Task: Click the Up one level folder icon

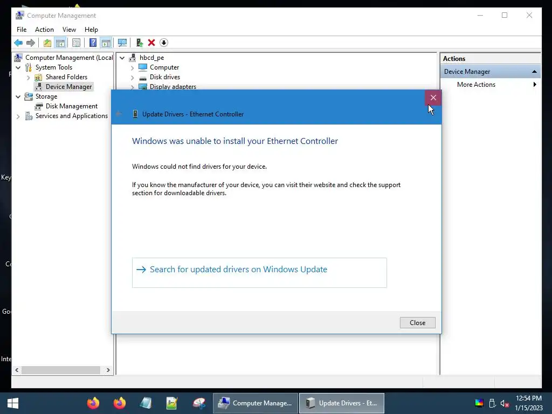Action: point(47,43)
